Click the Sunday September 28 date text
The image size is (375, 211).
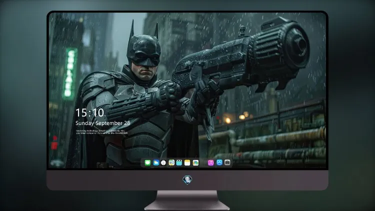point(102,123)
